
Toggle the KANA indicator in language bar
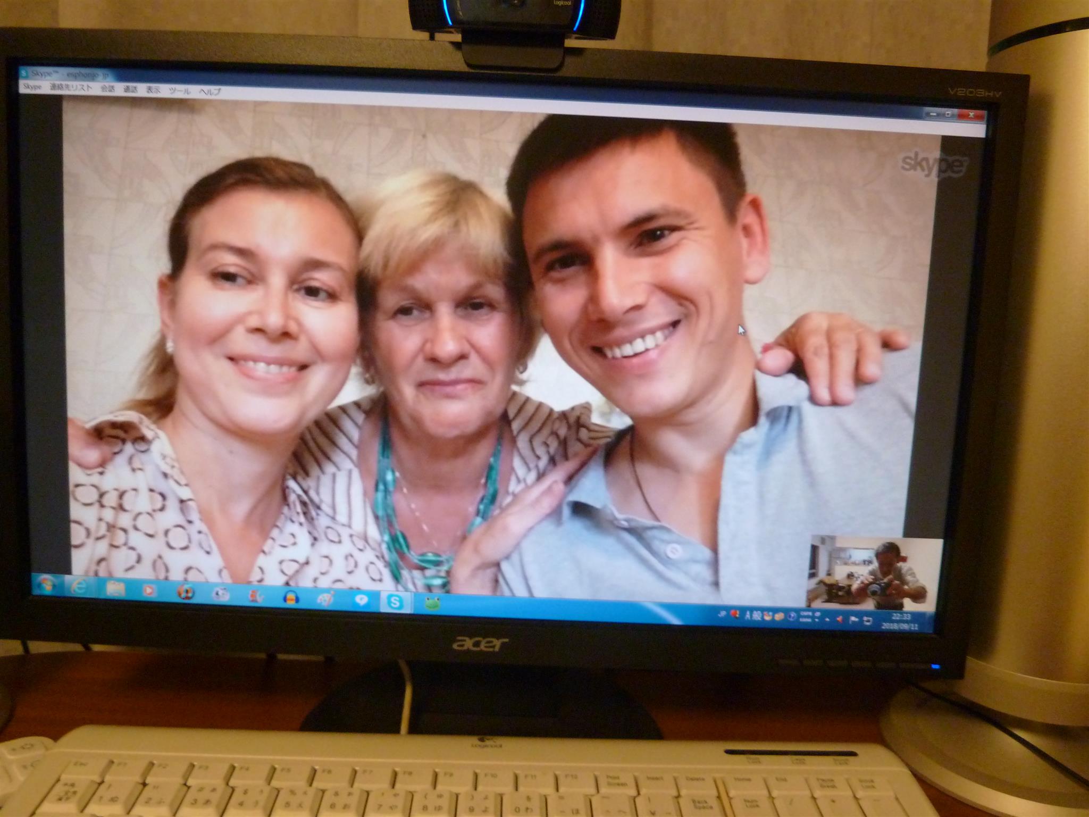point(806,620)
